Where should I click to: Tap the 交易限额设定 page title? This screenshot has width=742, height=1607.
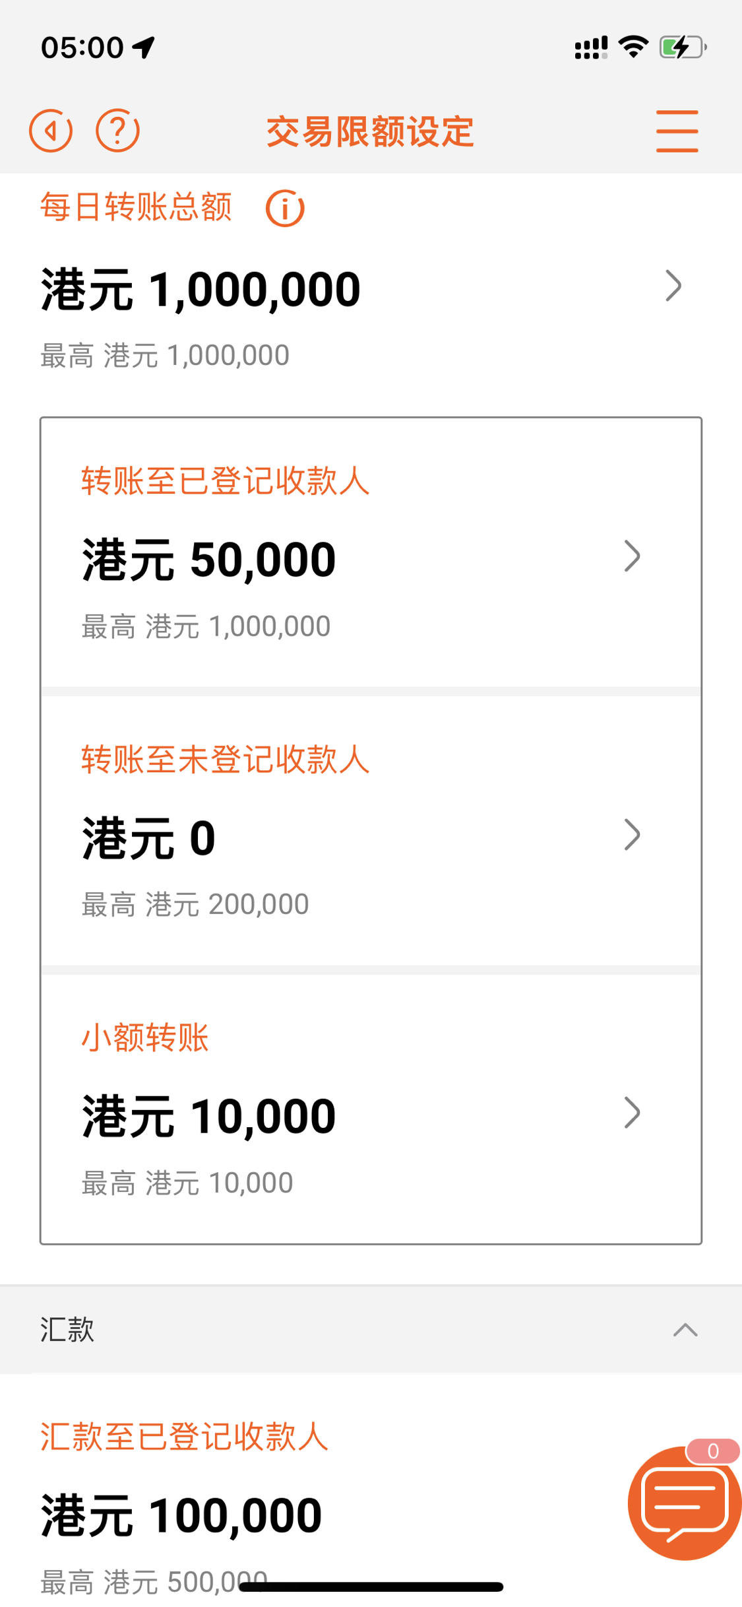370,131
